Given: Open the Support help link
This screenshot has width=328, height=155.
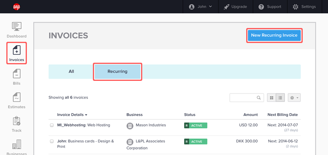Looking at the screenshot, I should point(270,7).
